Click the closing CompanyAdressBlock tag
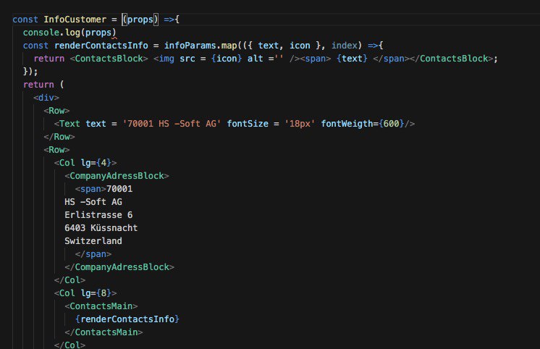The image size is (540, 349). [x=119, y=267]
